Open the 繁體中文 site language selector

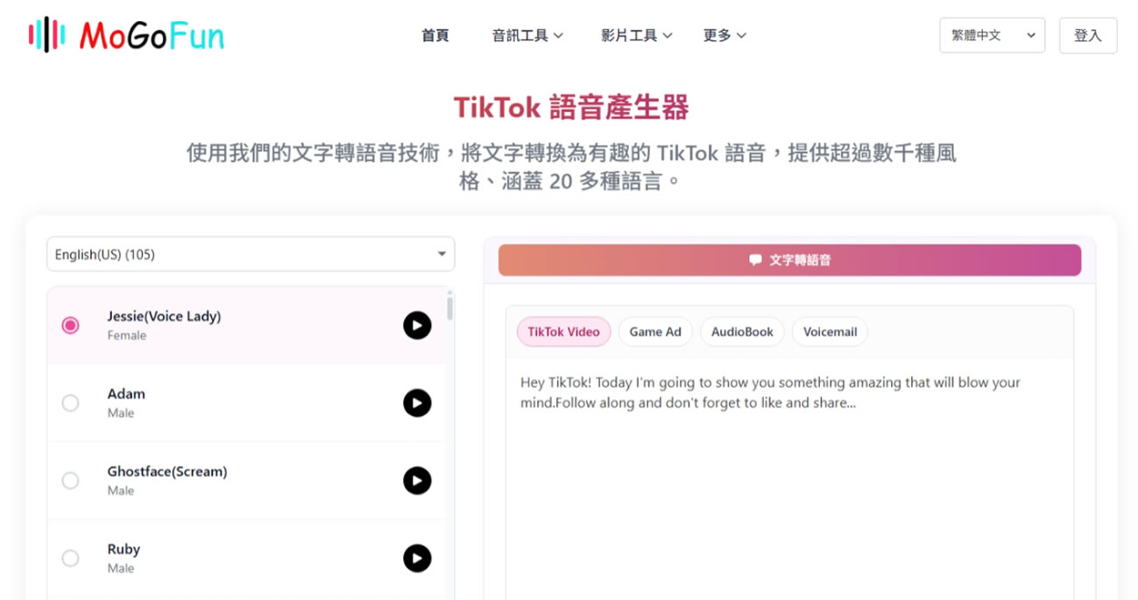coord(992,35)
